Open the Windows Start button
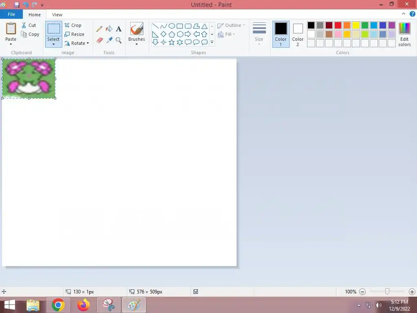This screenshot has width=417, height=313. 10,305
